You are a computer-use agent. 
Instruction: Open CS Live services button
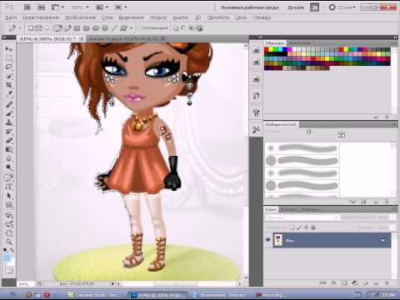pos(342,7)
